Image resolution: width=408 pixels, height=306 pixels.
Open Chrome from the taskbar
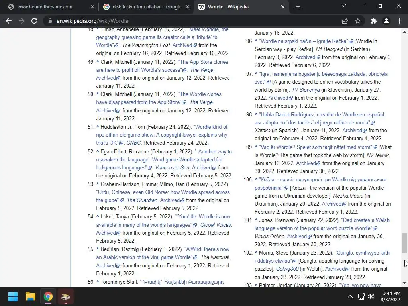48,296
